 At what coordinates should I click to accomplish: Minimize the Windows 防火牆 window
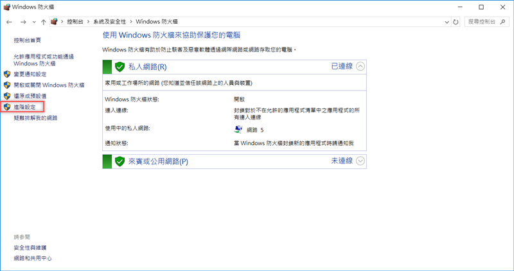(460, 7)
